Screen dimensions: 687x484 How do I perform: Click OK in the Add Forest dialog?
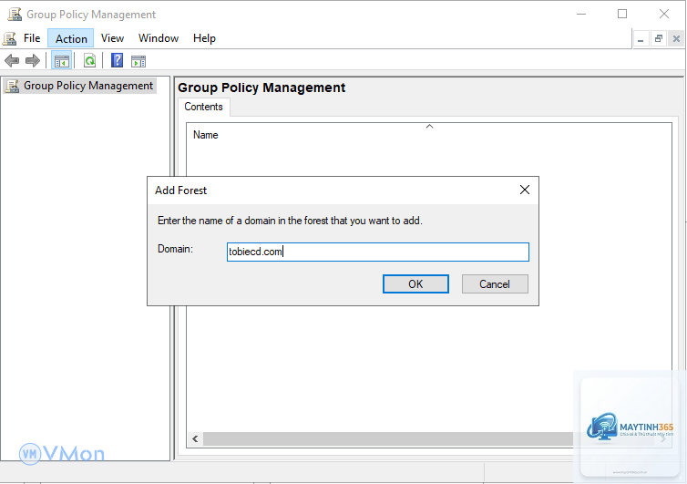pyautogui.click(x=415, y=284)
